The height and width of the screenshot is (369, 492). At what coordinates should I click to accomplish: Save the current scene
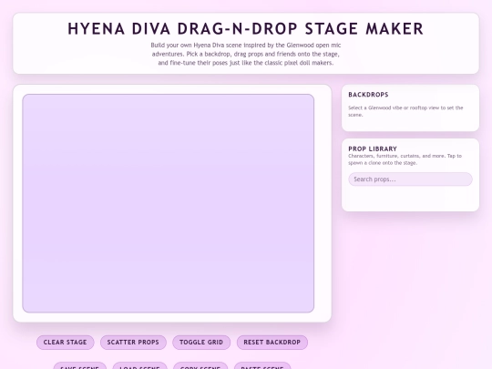pos(79,366)
